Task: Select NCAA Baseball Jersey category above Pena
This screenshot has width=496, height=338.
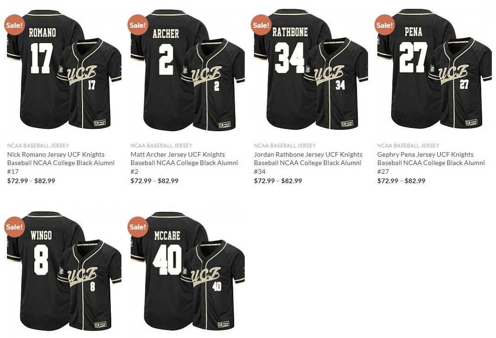Action: 408,146
